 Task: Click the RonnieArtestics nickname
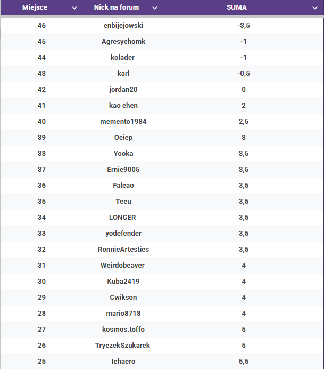123,250
